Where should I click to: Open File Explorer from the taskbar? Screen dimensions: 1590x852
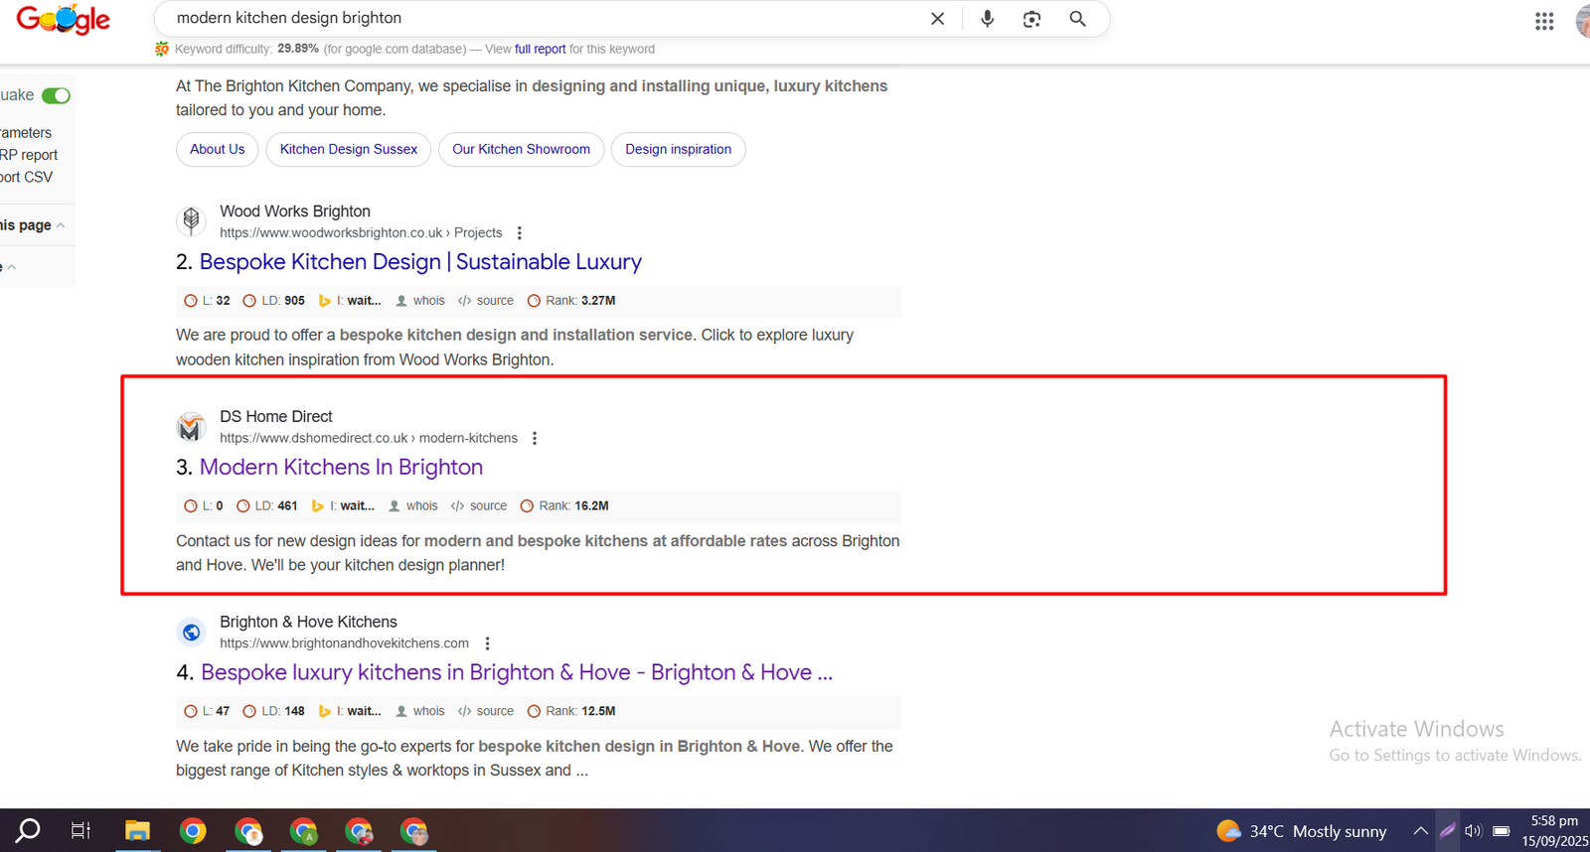137,831
